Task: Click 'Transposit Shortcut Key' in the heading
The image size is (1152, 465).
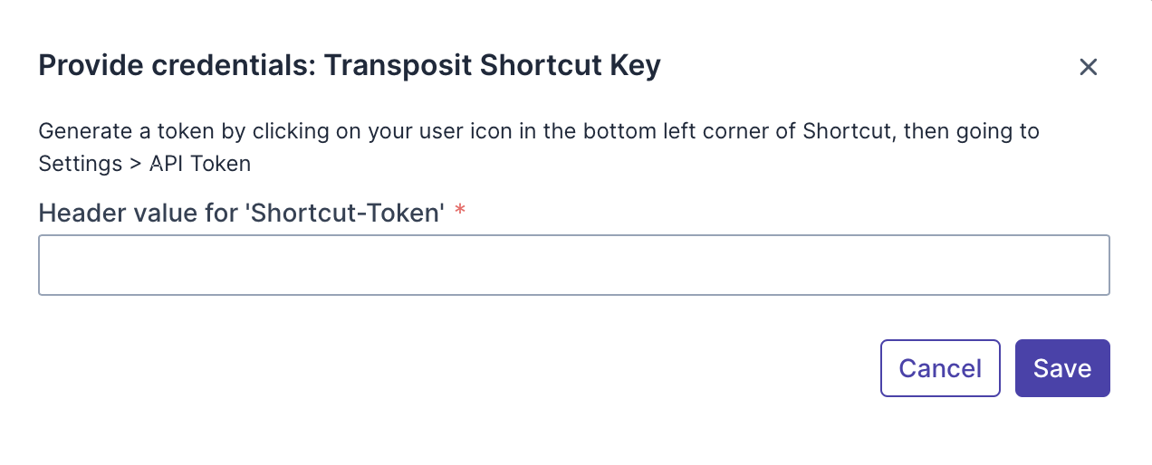Action: pyautogui.click(x=492, y=66)
